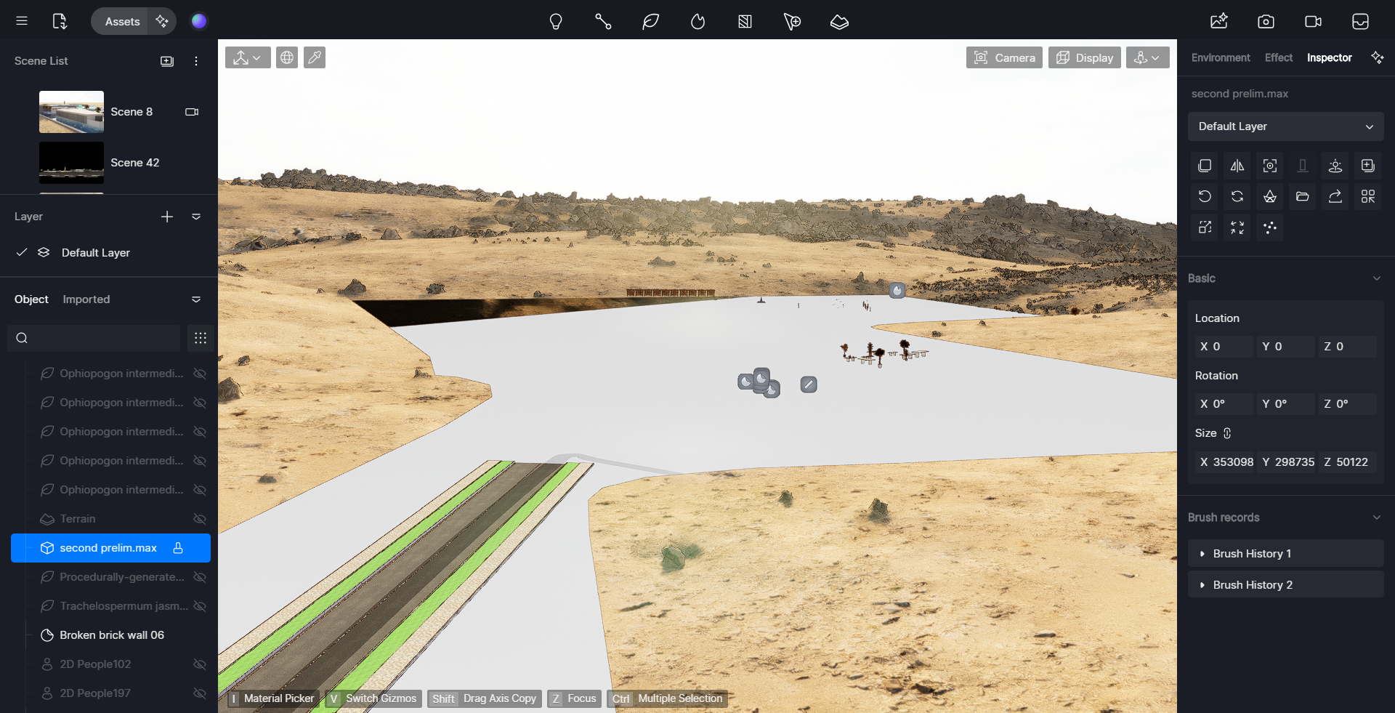The width and height of the screenshot is (1395, 713).
Task: Toggle visibility of Trachelospermum jasm... object
Action: 200,606
